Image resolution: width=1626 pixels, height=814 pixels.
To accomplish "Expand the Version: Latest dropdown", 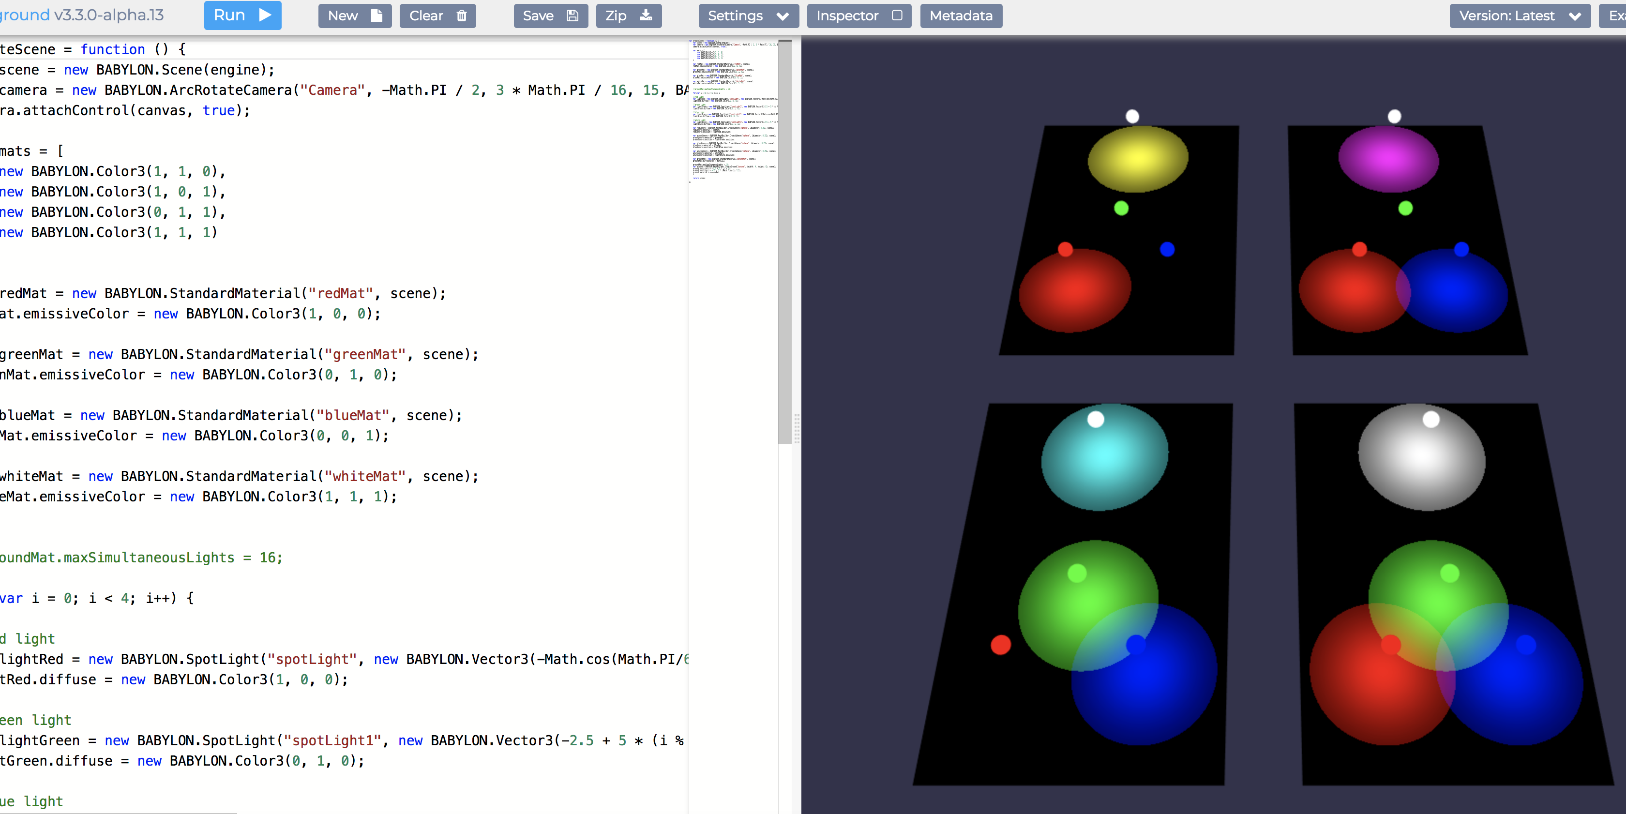I will [1520, 16].
